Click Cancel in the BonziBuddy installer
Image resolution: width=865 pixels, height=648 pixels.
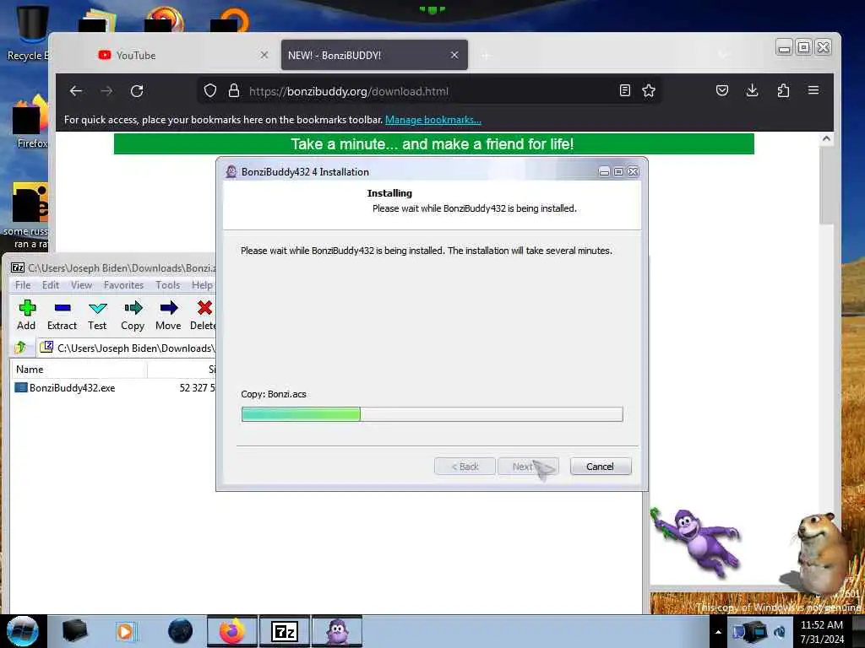[601, 466]
